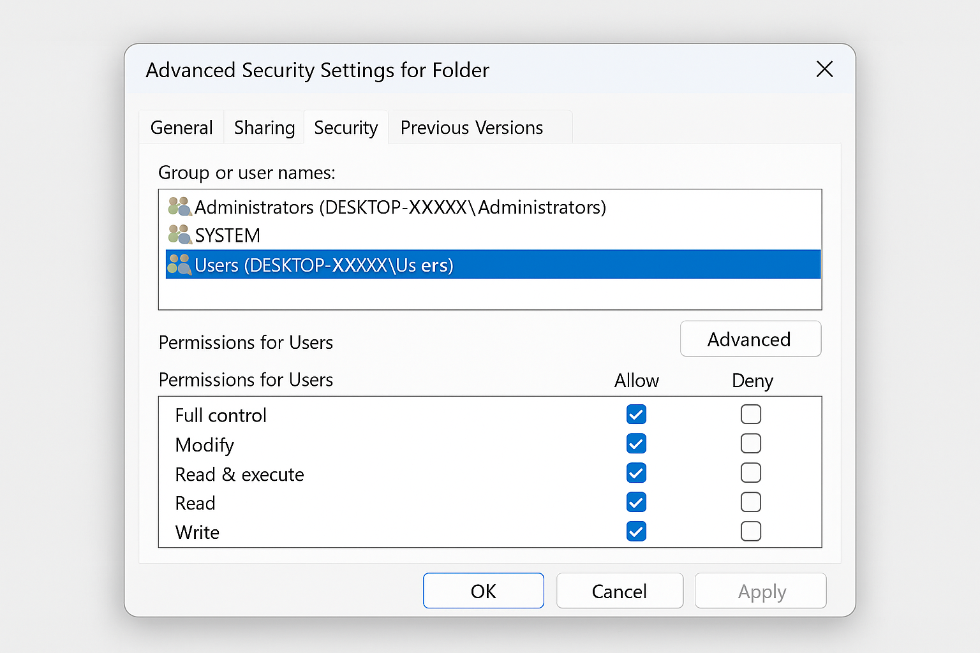The width and height of the screenshot is (980, 653).
Task: Select the Security tab
Action: pos(346,128)
